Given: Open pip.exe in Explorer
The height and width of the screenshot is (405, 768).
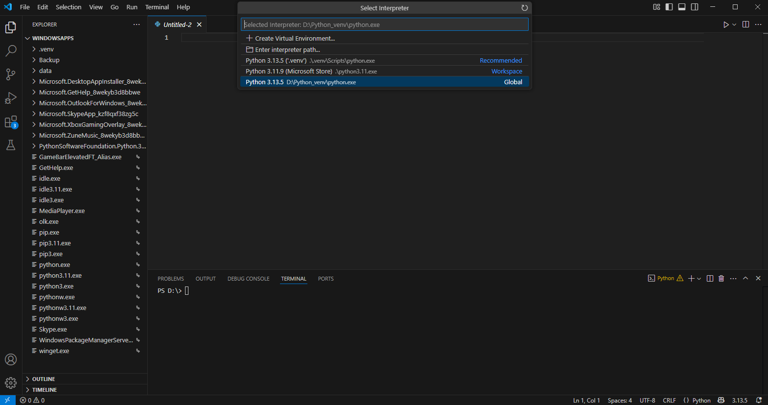Looking at the screenshot, I should click(x=85, y=232).
